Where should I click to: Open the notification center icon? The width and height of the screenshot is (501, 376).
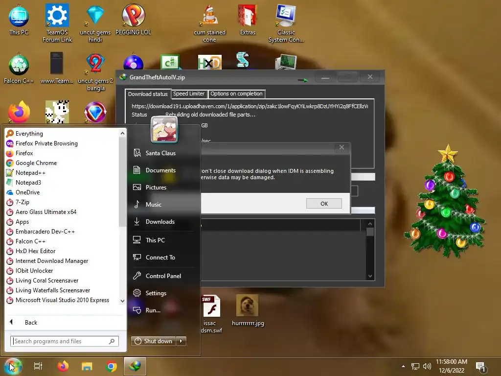(x=480, y=367)
